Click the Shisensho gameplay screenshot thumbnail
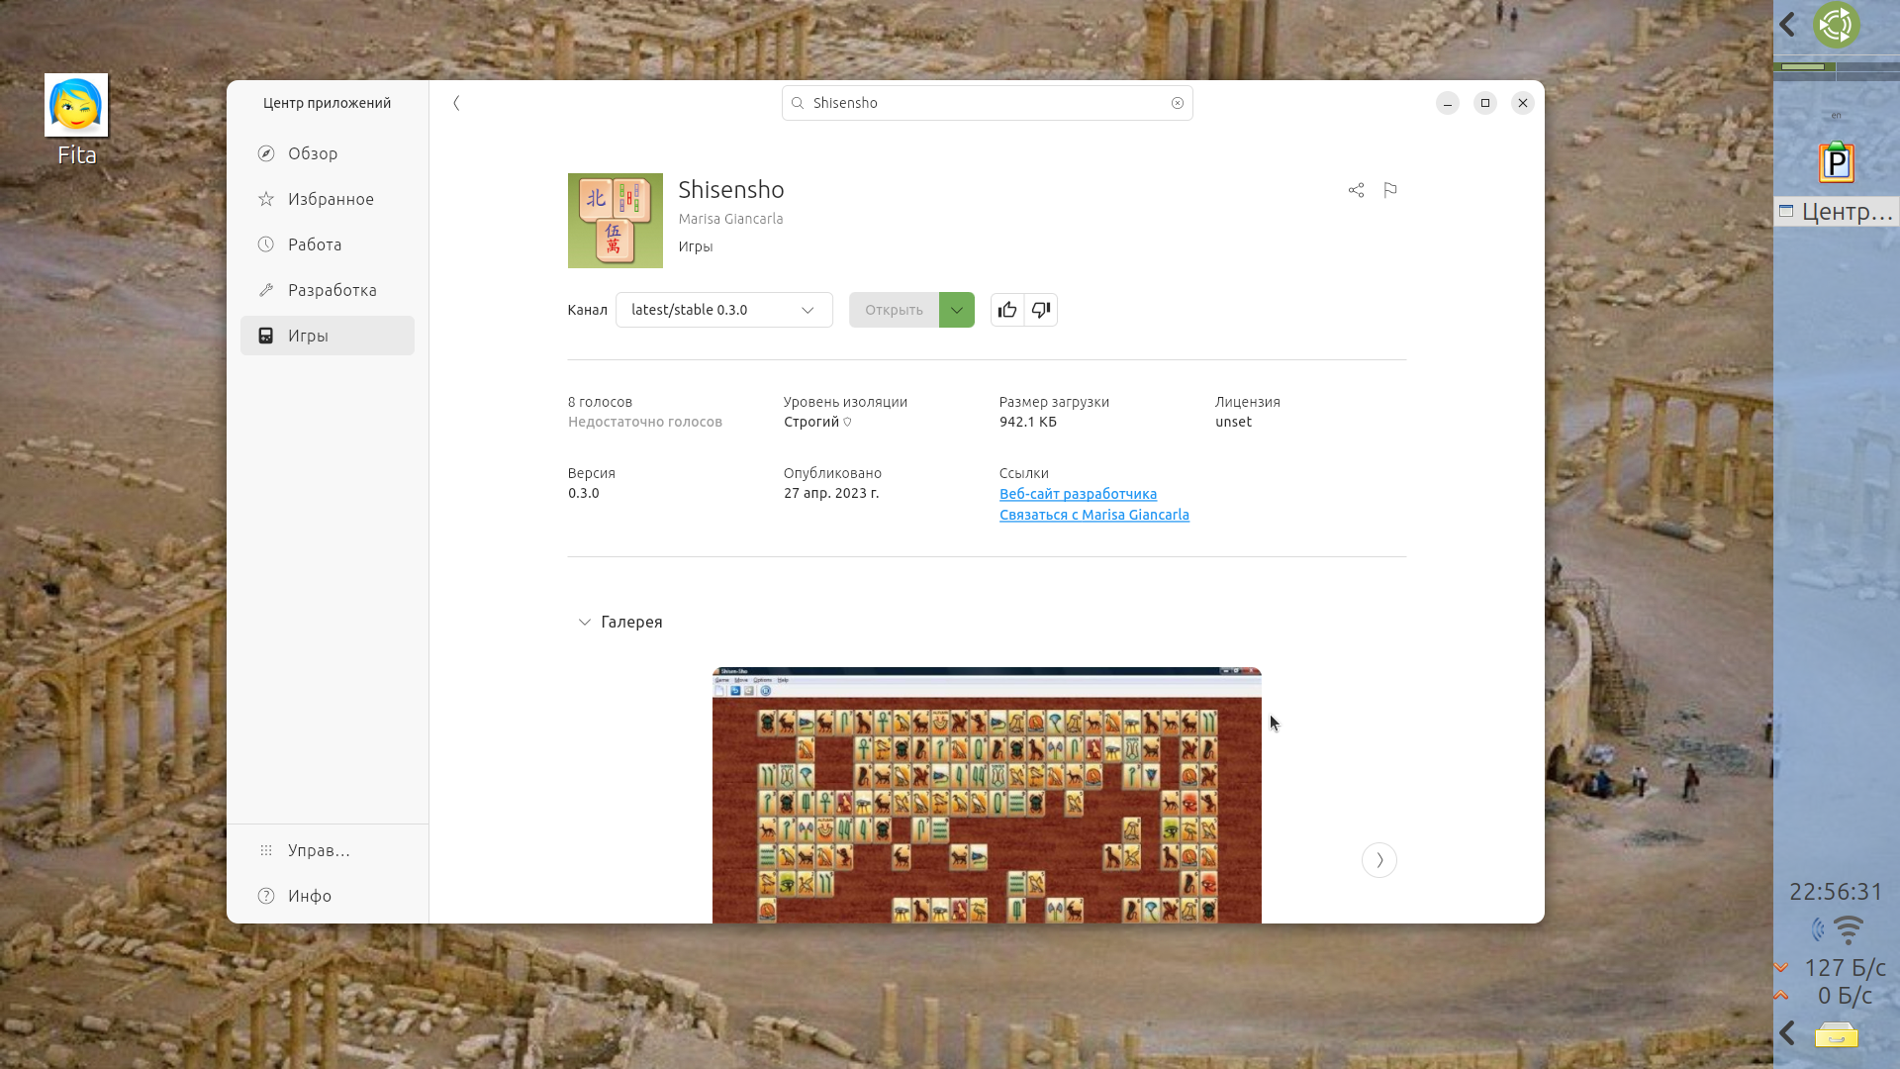This screenshot has height=1069, width=1900. [987, 795]
